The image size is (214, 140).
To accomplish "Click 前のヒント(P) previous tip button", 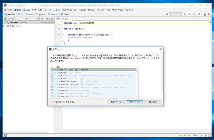I will (116, 102).
